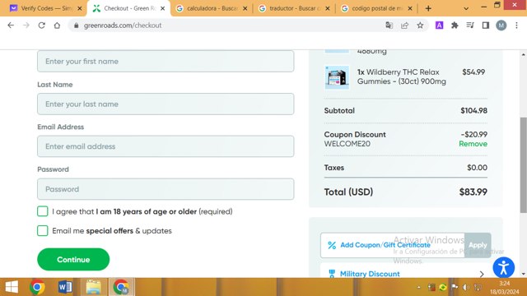Click the green Continue button
Screen dimensions: 527x296
pyautogui.click(x=73, y=260)
